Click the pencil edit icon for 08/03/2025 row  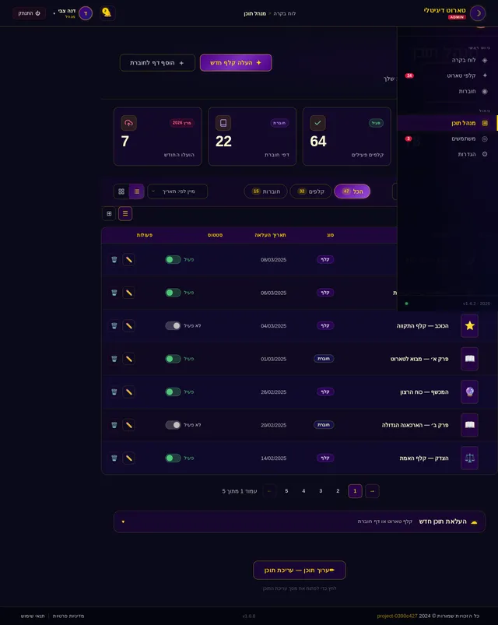[x=128, y=259]
